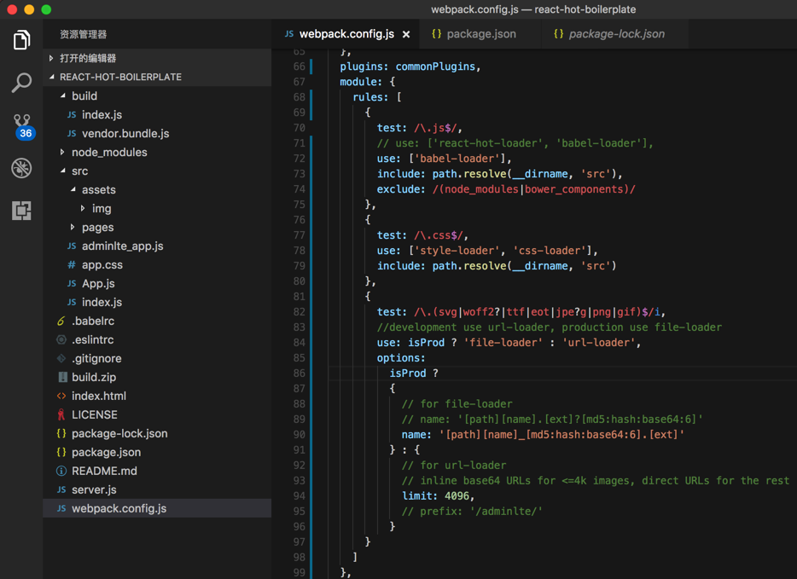This screenshot has width=797, height=579.
Task: Expand the img folder
Action: (x=102, y=208)
